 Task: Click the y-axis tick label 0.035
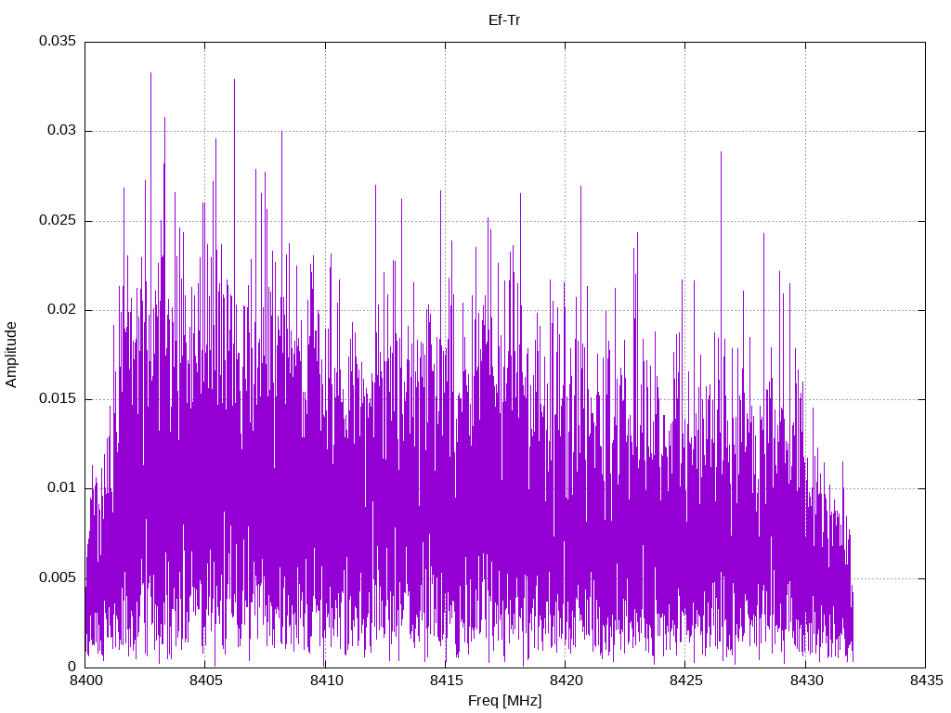[58, 41]
